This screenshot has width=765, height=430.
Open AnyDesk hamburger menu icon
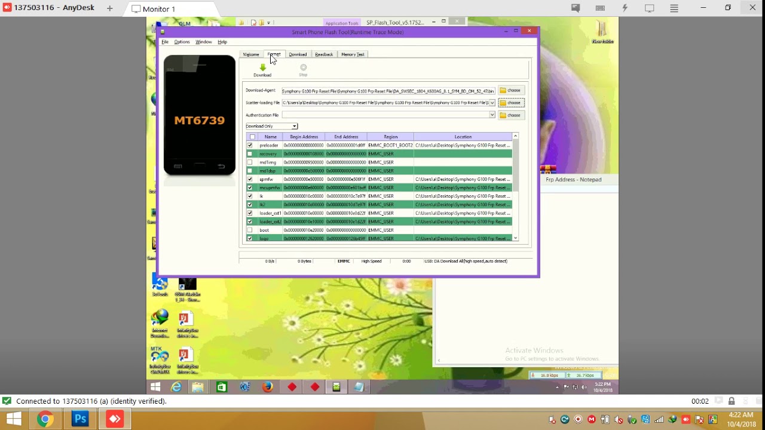(674, 8)
